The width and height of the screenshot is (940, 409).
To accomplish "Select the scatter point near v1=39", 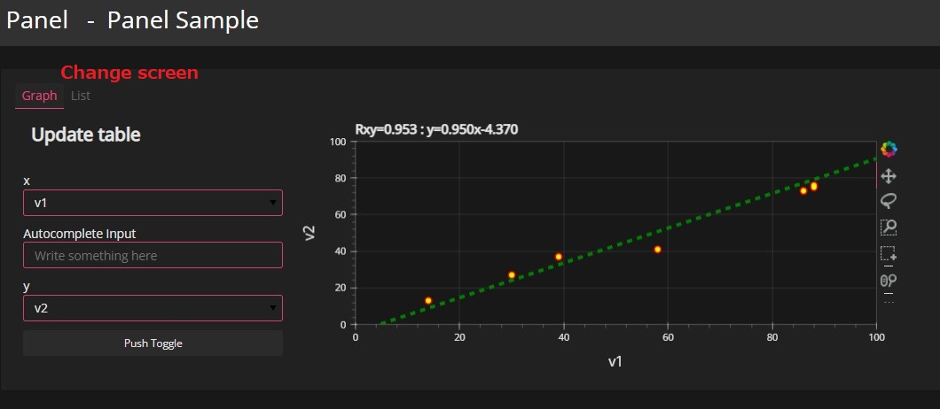I will (x=559, y=257).
